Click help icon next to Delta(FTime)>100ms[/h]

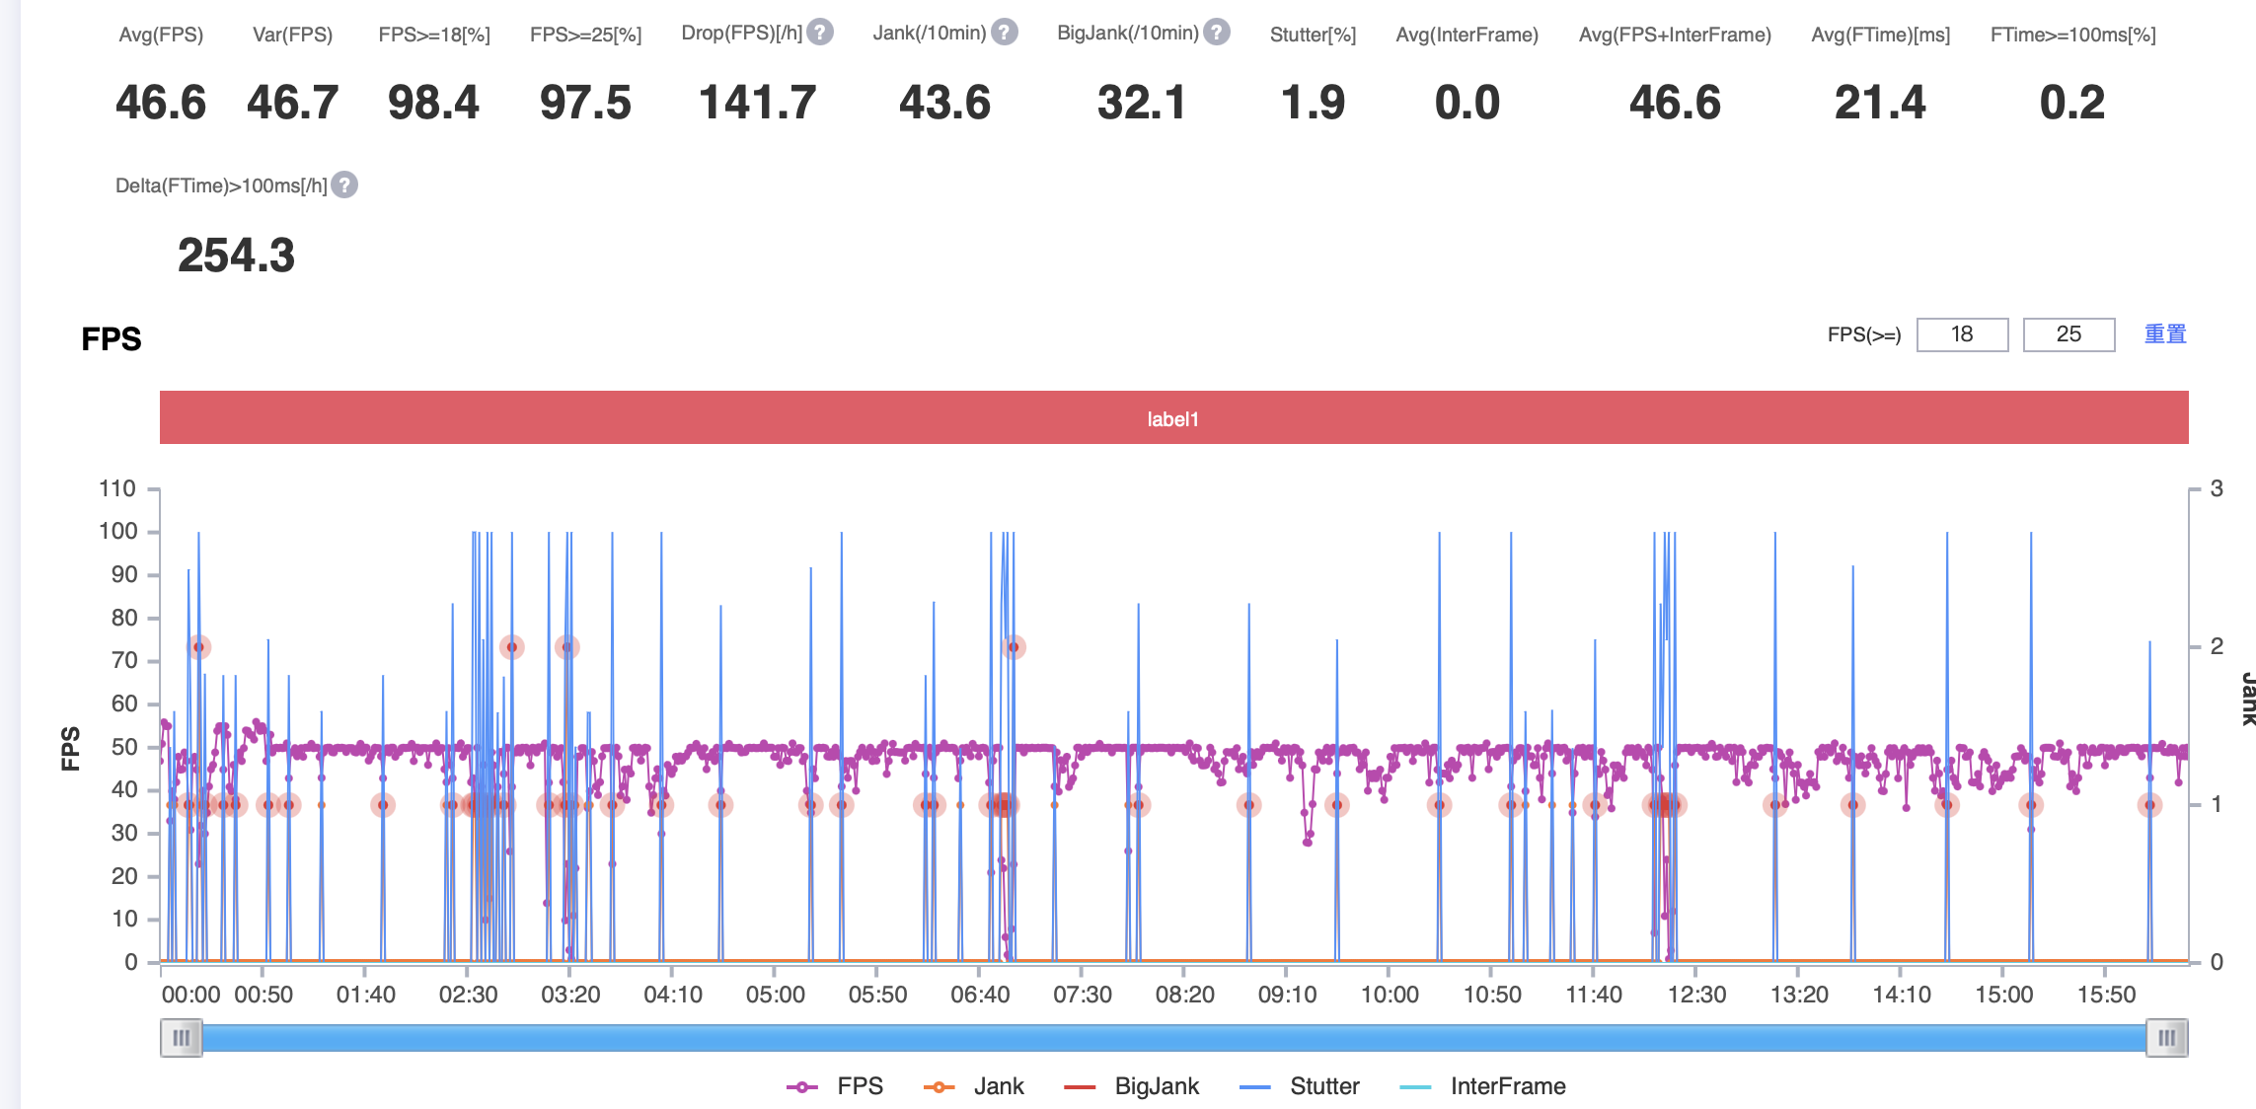(x=344, y=185)
